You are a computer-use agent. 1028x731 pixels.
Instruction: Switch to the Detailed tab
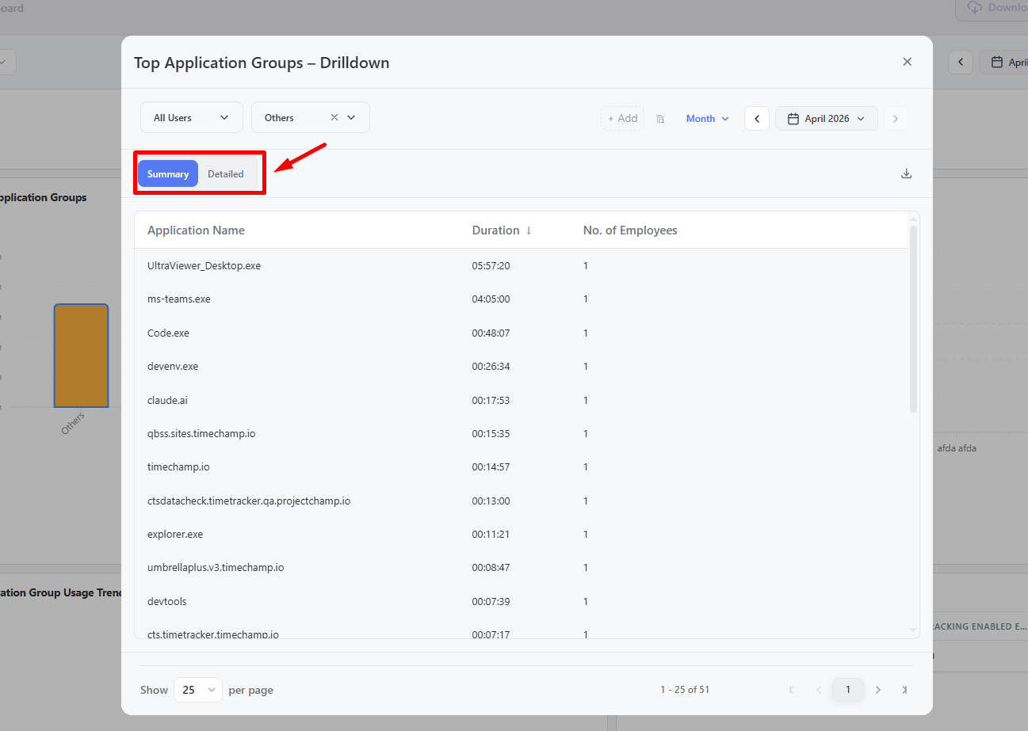226,174
